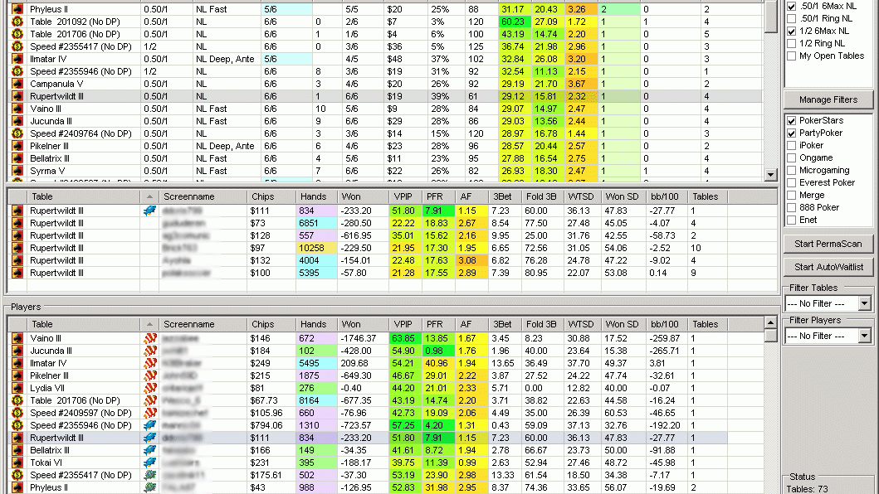
Task: Click the sort arrow column header in the Players list
Action: pos(149,324)
